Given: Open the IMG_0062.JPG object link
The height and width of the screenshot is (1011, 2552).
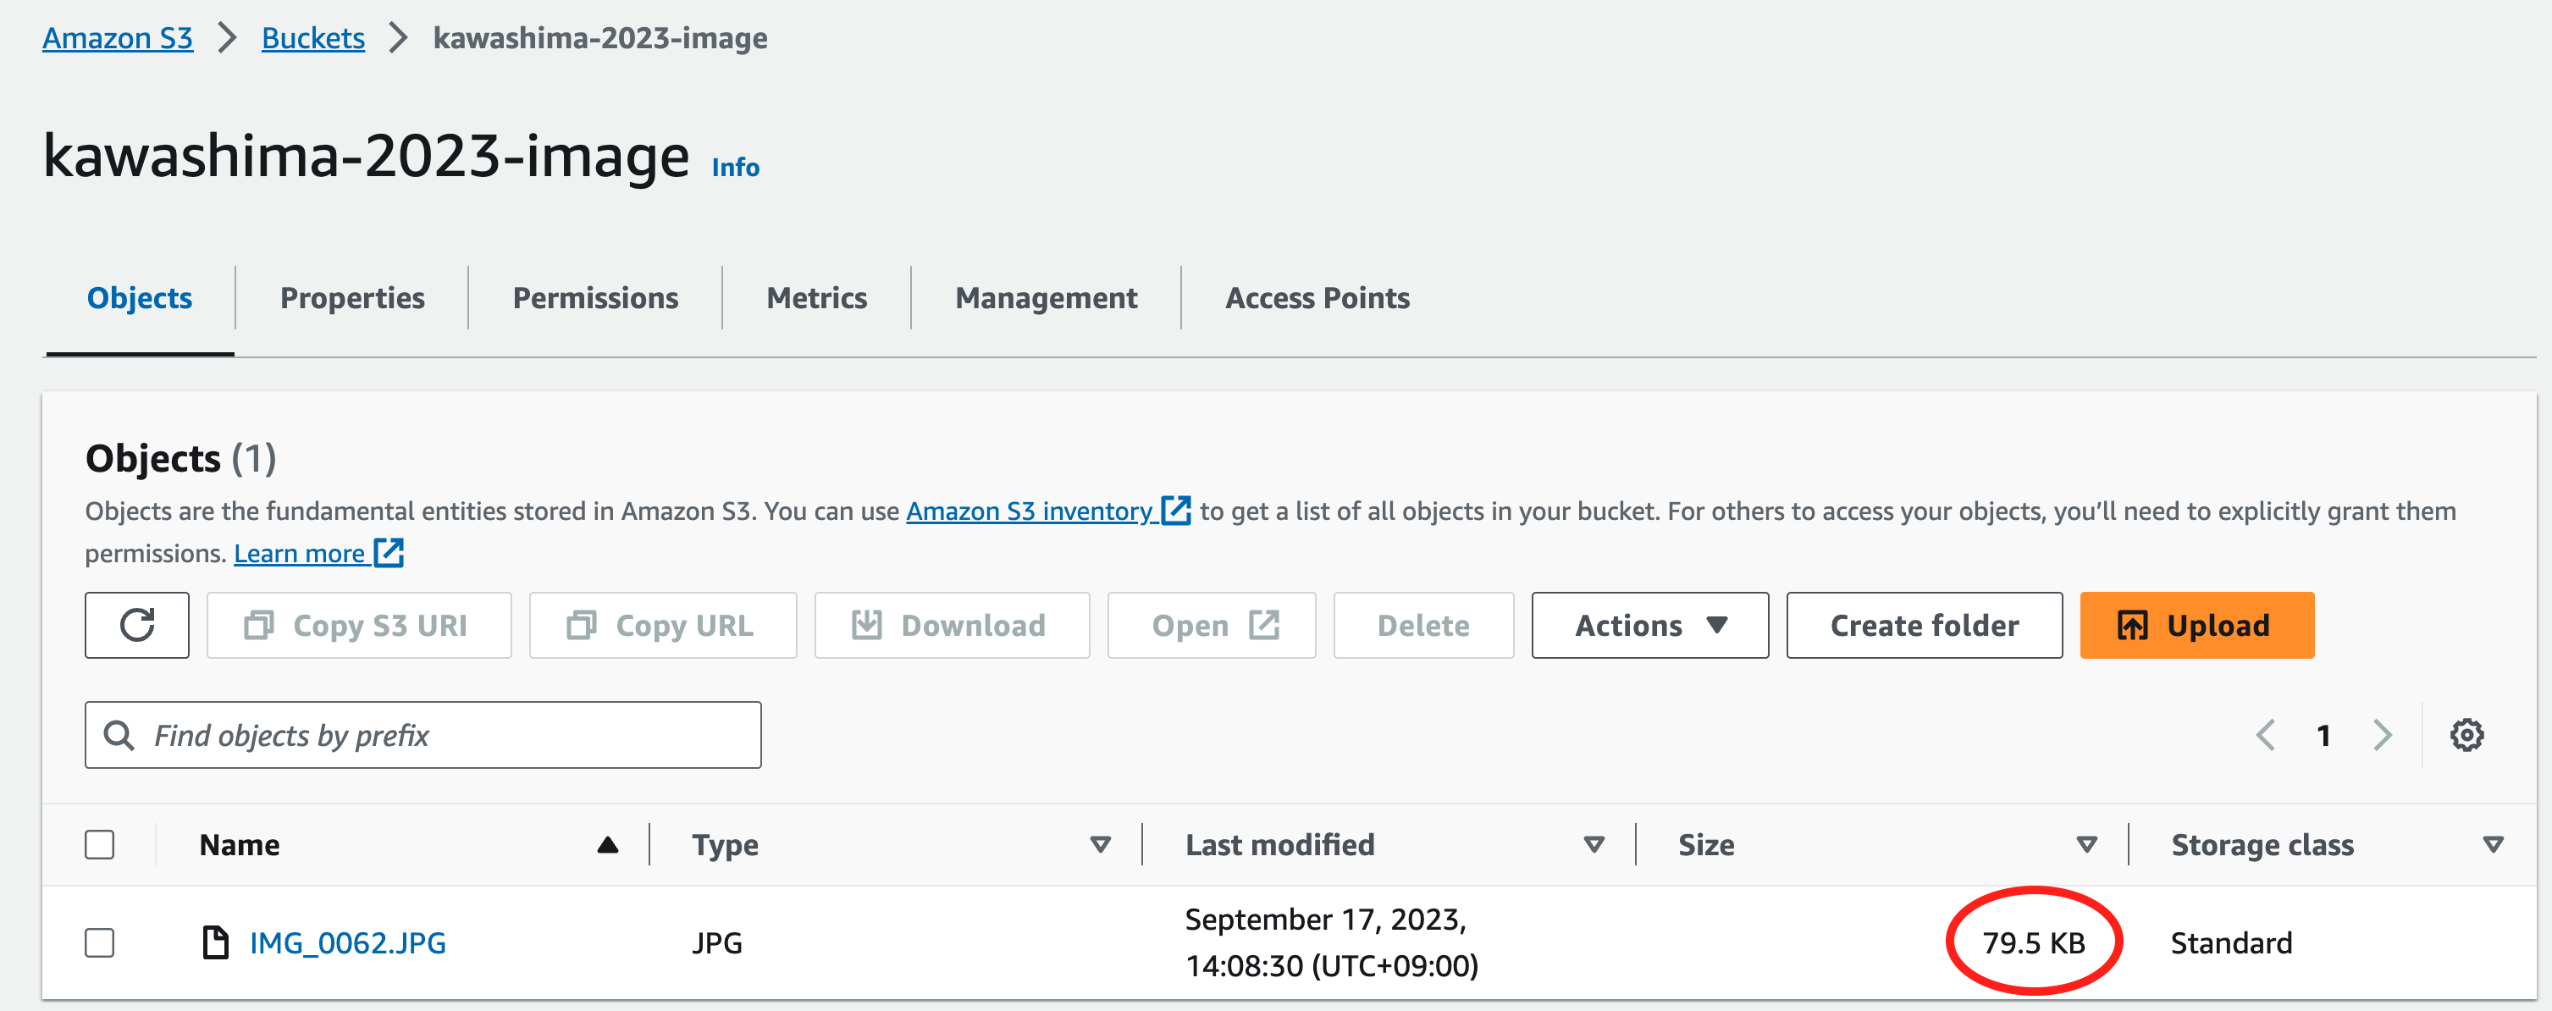Looking at the screenshot, I should (x=348, y=942).
